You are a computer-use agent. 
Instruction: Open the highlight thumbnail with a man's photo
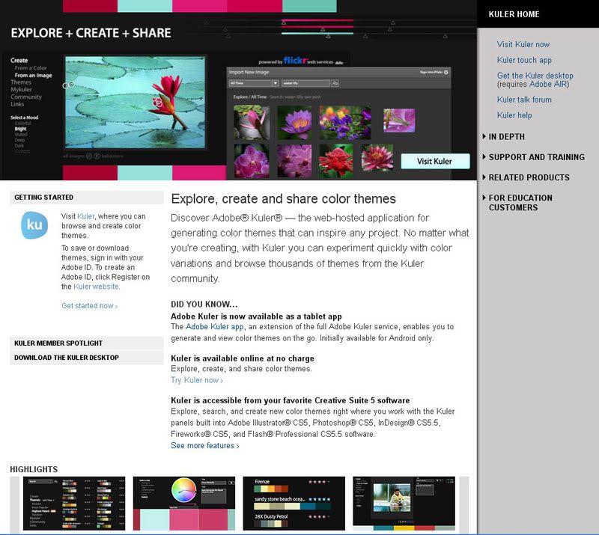404,504
